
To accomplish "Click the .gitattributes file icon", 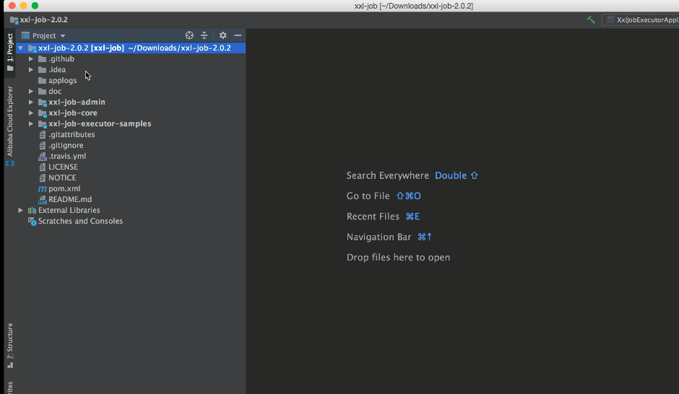I will pos(43,134).
